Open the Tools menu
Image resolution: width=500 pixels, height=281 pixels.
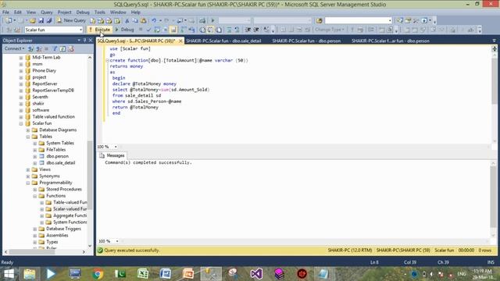point(99,12)
